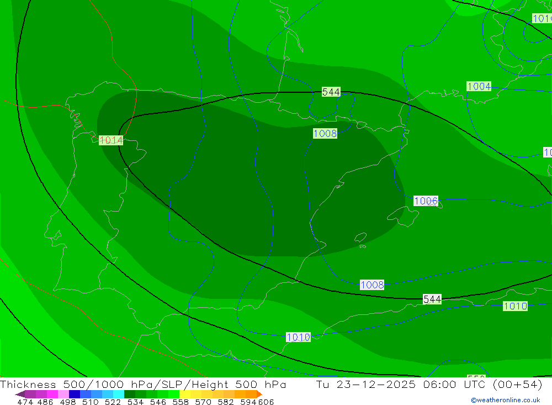
Task: Click the darkest green legend swatch
Action: 130,394
